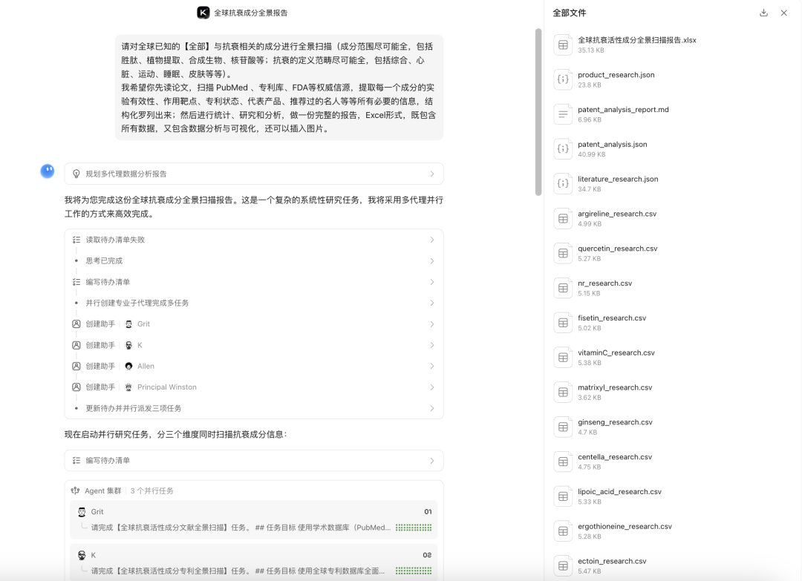Expand the 思考已完成 row chevron
Image resolution: width=802 pixels, height=581 pixels.
[x=432, y=261]
